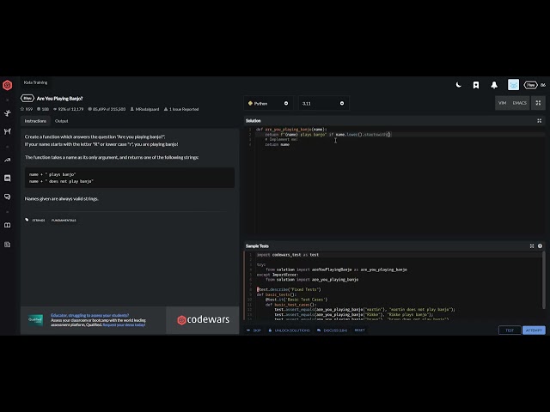Expand the Solution panel
The height and width of the screenshot is (412, 550).
[x=540, y=121]
